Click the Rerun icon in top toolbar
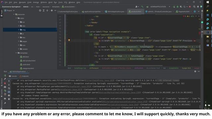The height and width of the screenshot is (119, 212). (x=174, y=7)
